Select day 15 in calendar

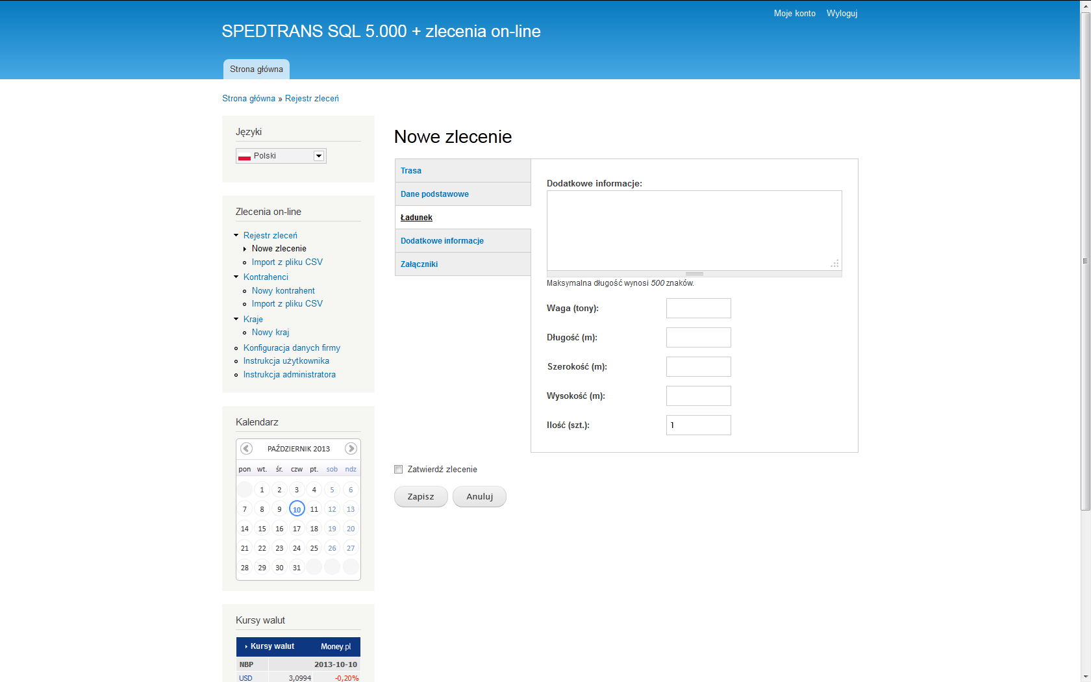(262, 529)
